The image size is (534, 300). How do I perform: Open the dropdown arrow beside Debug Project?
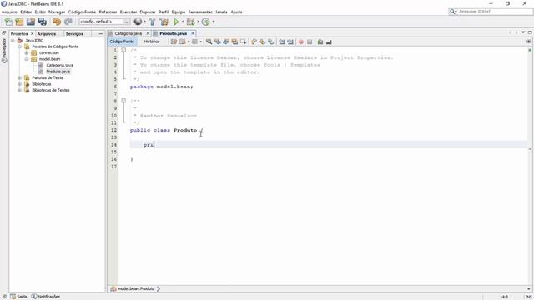point(198,22)
